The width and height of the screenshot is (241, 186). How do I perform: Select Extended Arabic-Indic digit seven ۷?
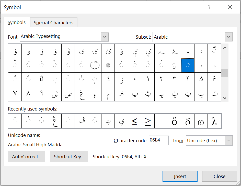coord(15,94)
